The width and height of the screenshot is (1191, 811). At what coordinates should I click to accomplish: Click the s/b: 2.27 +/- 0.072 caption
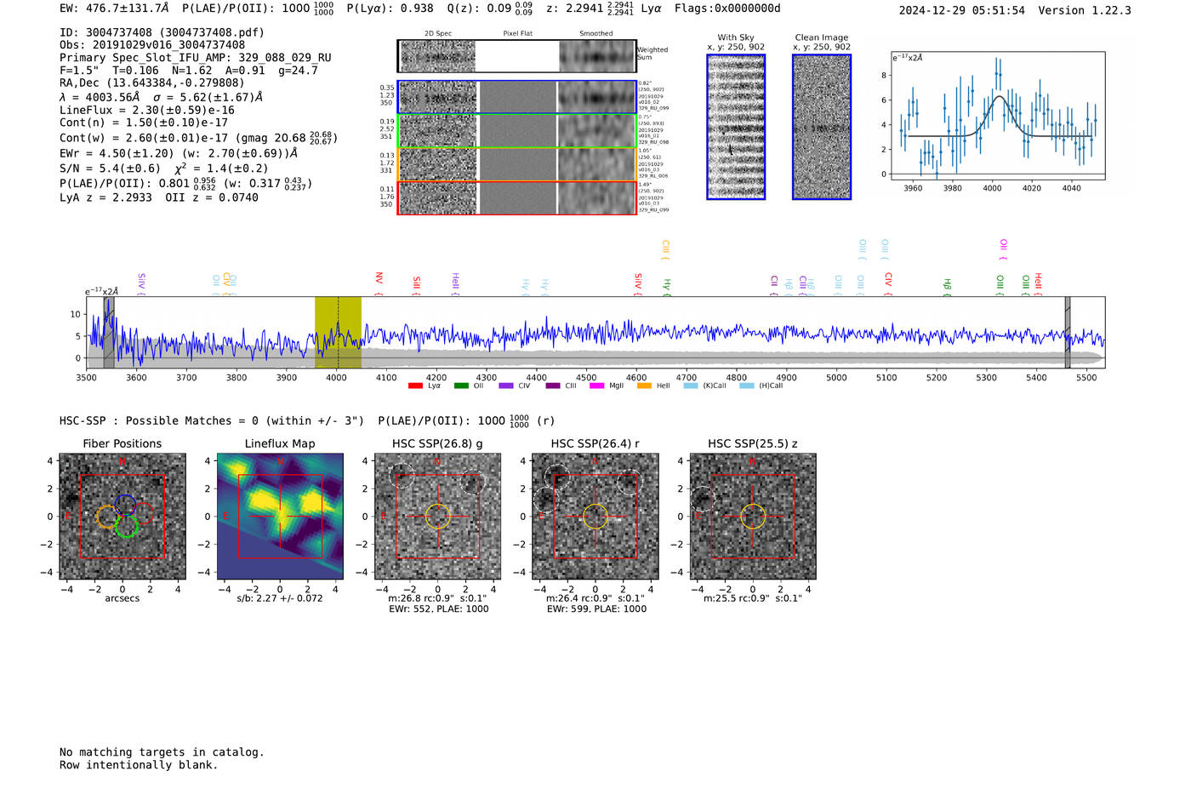tap(280, 598)
